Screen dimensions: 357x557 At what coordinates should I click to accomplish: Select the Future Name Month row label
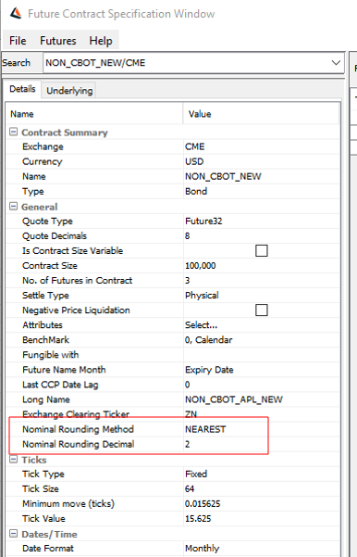pyautogui.click(x=64, y=370)
